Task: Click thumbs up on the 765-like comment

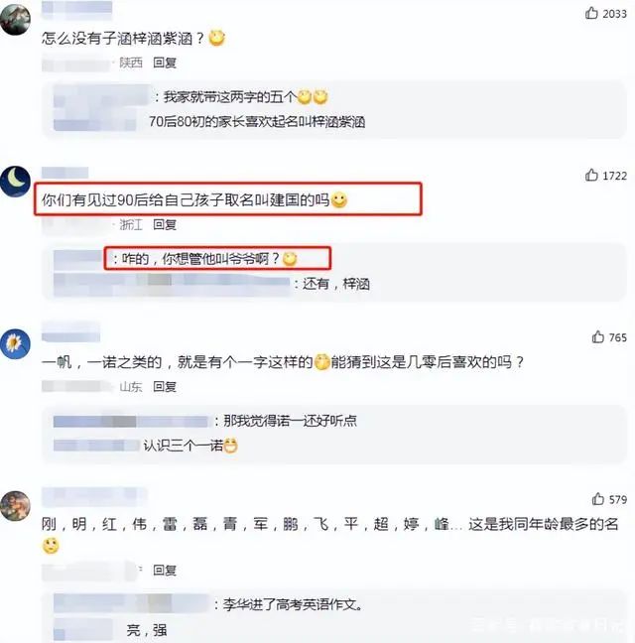Action: [x=598, y=337]
